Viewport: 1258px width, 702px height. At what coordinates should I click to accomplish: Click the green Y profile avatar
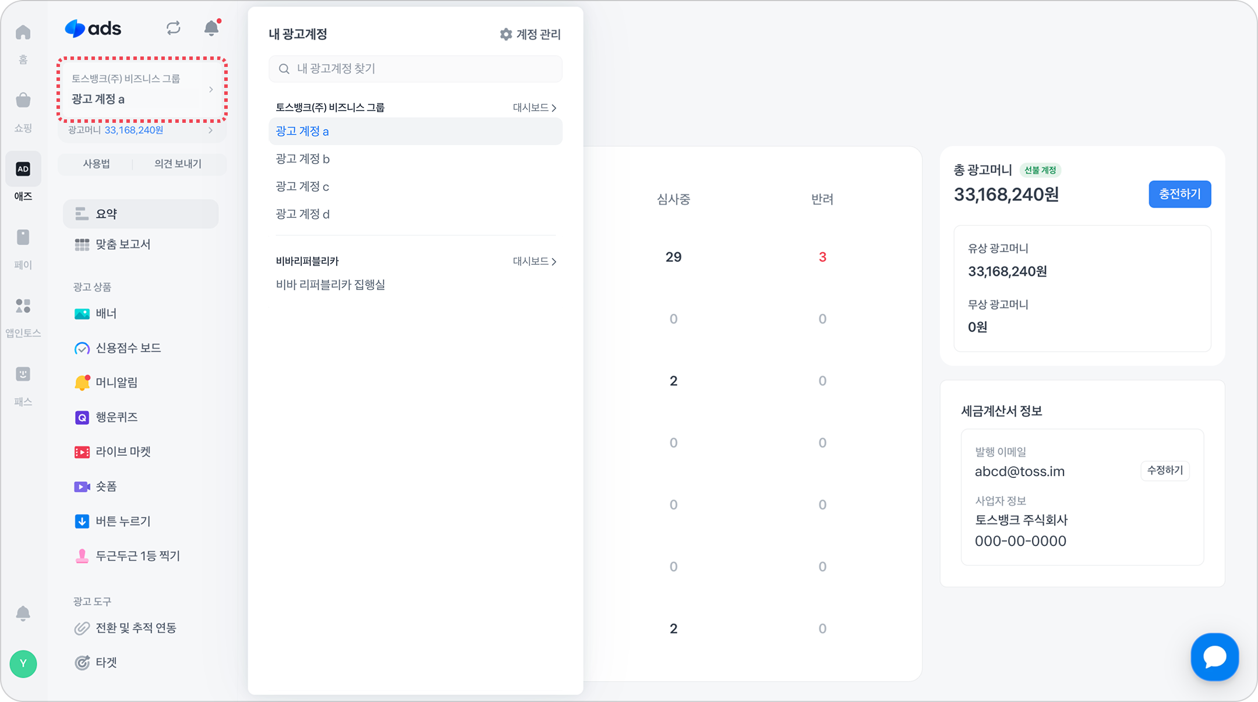coord(23,664)
